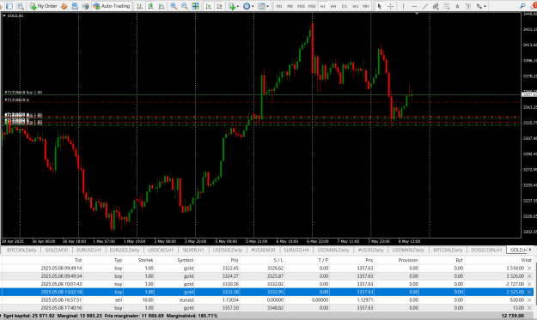Open the USDSEK,Daily chart tab
537x320 pixels.
pyautogui.click(x=228, y=250)
